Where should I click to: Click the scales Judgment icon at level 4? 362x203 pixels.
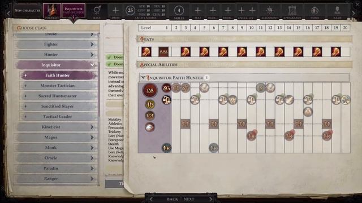195,100
